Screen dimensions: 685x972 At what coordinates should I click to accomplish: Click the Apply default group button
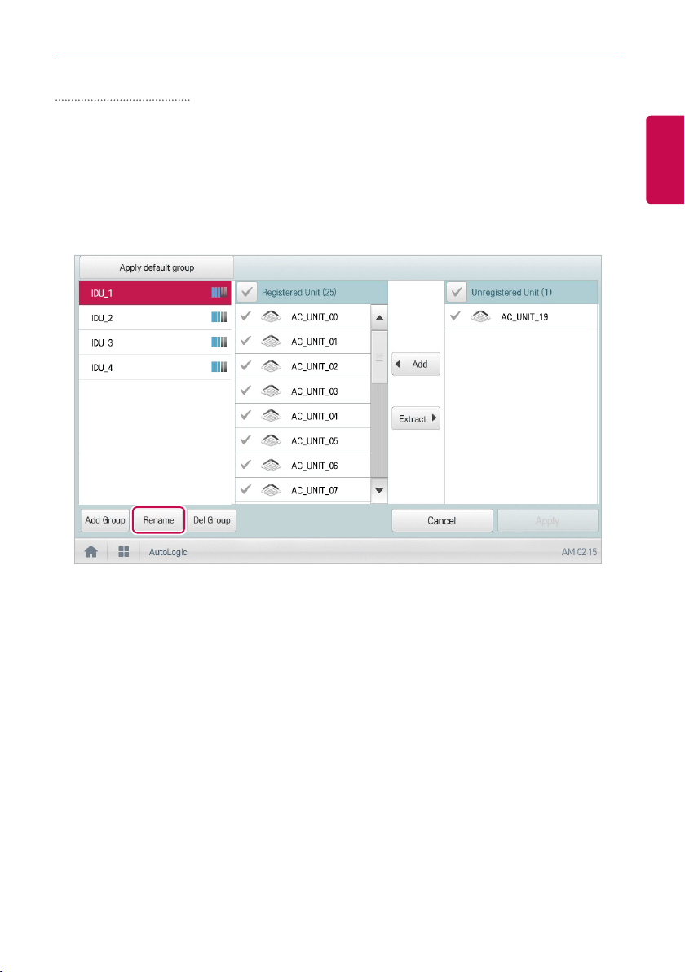pyautogui.click(x=157, y=267)
